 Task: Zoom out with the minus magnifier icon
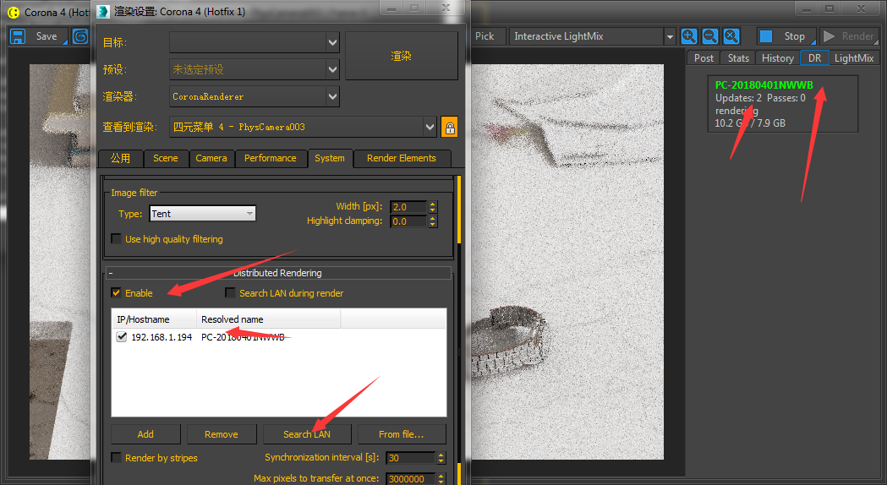[710, 36]
